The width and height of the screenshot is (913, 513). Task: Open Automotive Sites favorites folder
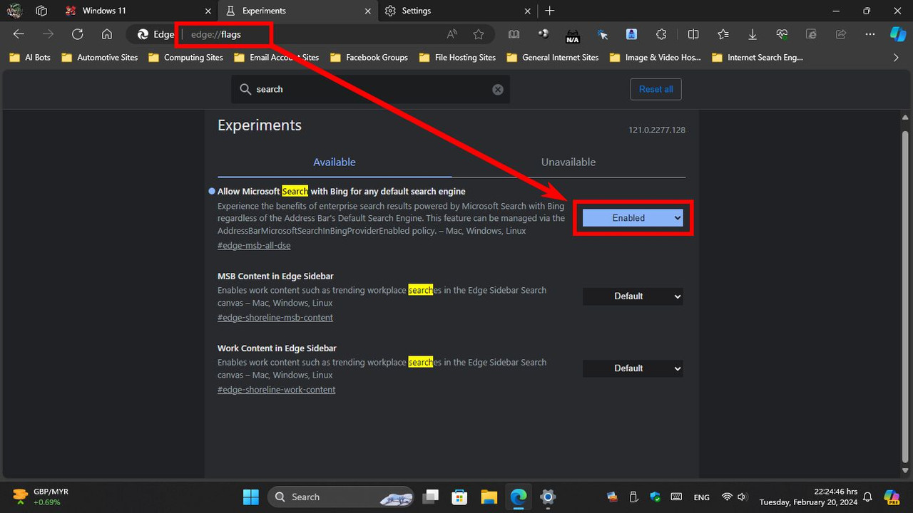pyautogui.click(x=100, y=58)
